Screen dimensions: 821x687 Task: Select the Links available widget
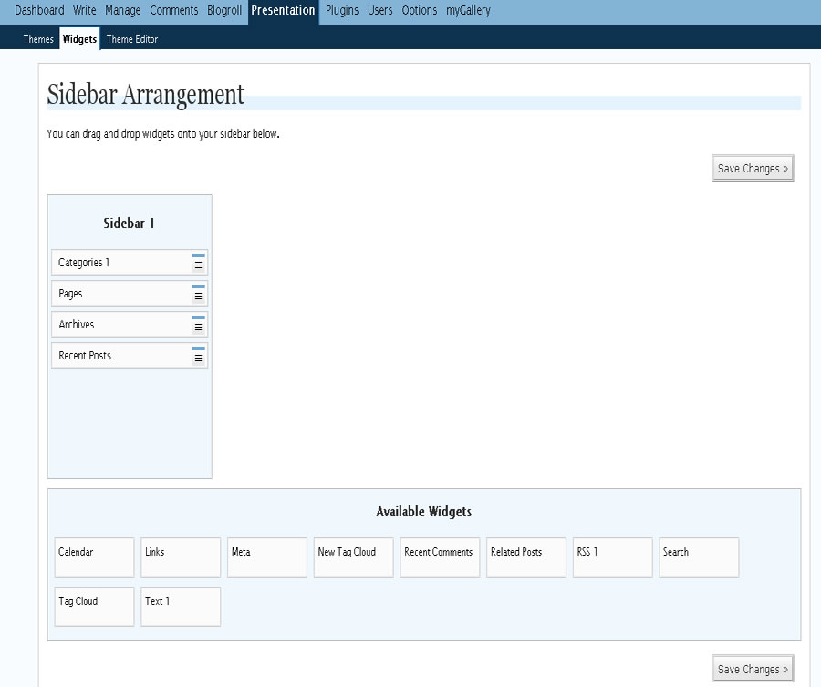click(x=181, y=557)
